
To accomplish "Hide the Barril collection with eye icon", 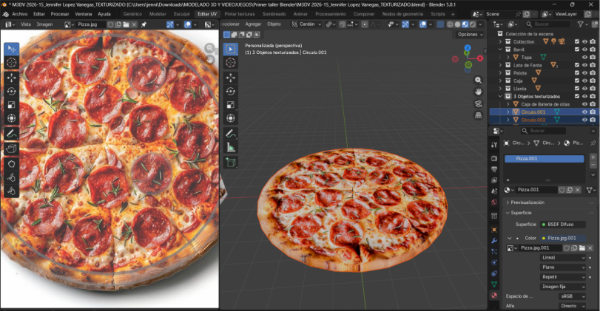I will click(x=584, y=49).
